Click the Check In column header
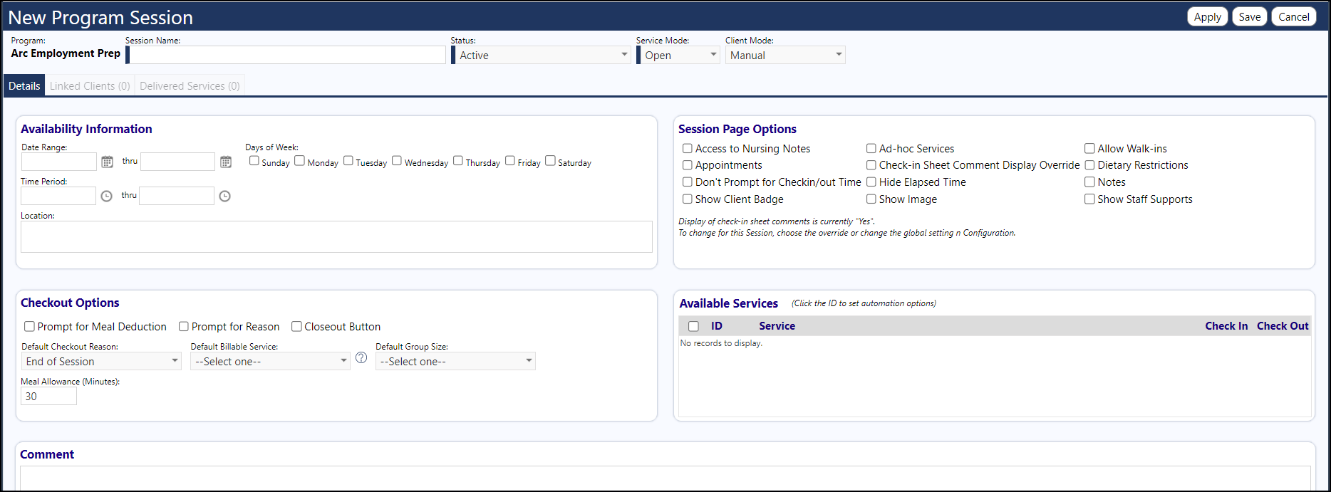The image size is (1331, 492). 1226,326
